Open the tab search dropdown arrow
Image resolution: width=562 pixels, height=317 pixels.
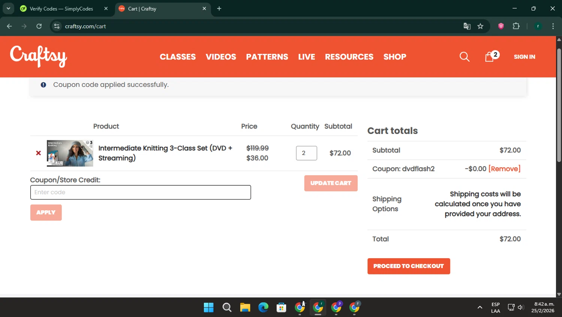8,9
